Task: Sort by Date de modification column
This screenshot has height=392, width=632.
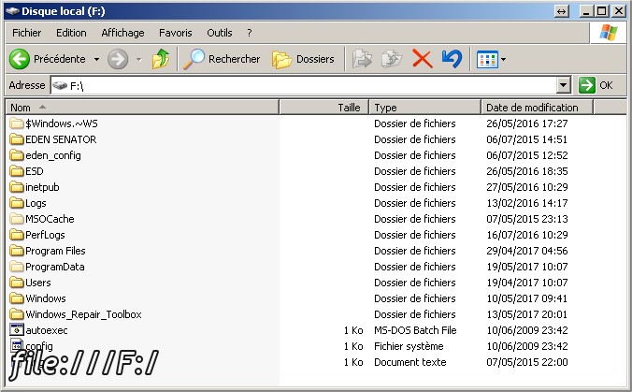Action: (532, 108)
